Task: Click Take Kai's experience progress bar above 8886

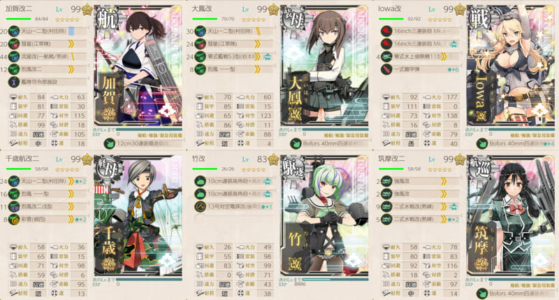Action: [324, 280]
